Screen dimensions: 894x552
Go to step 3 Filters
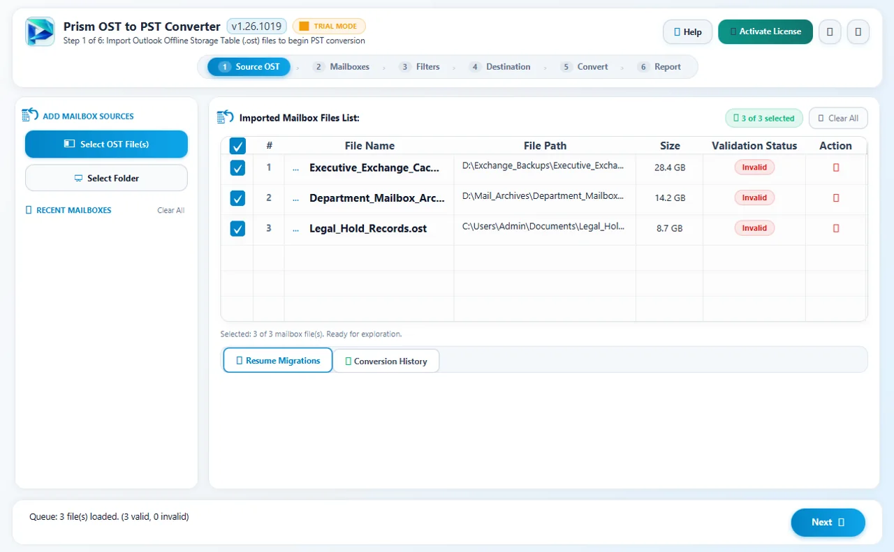click(x=419, y=67)
